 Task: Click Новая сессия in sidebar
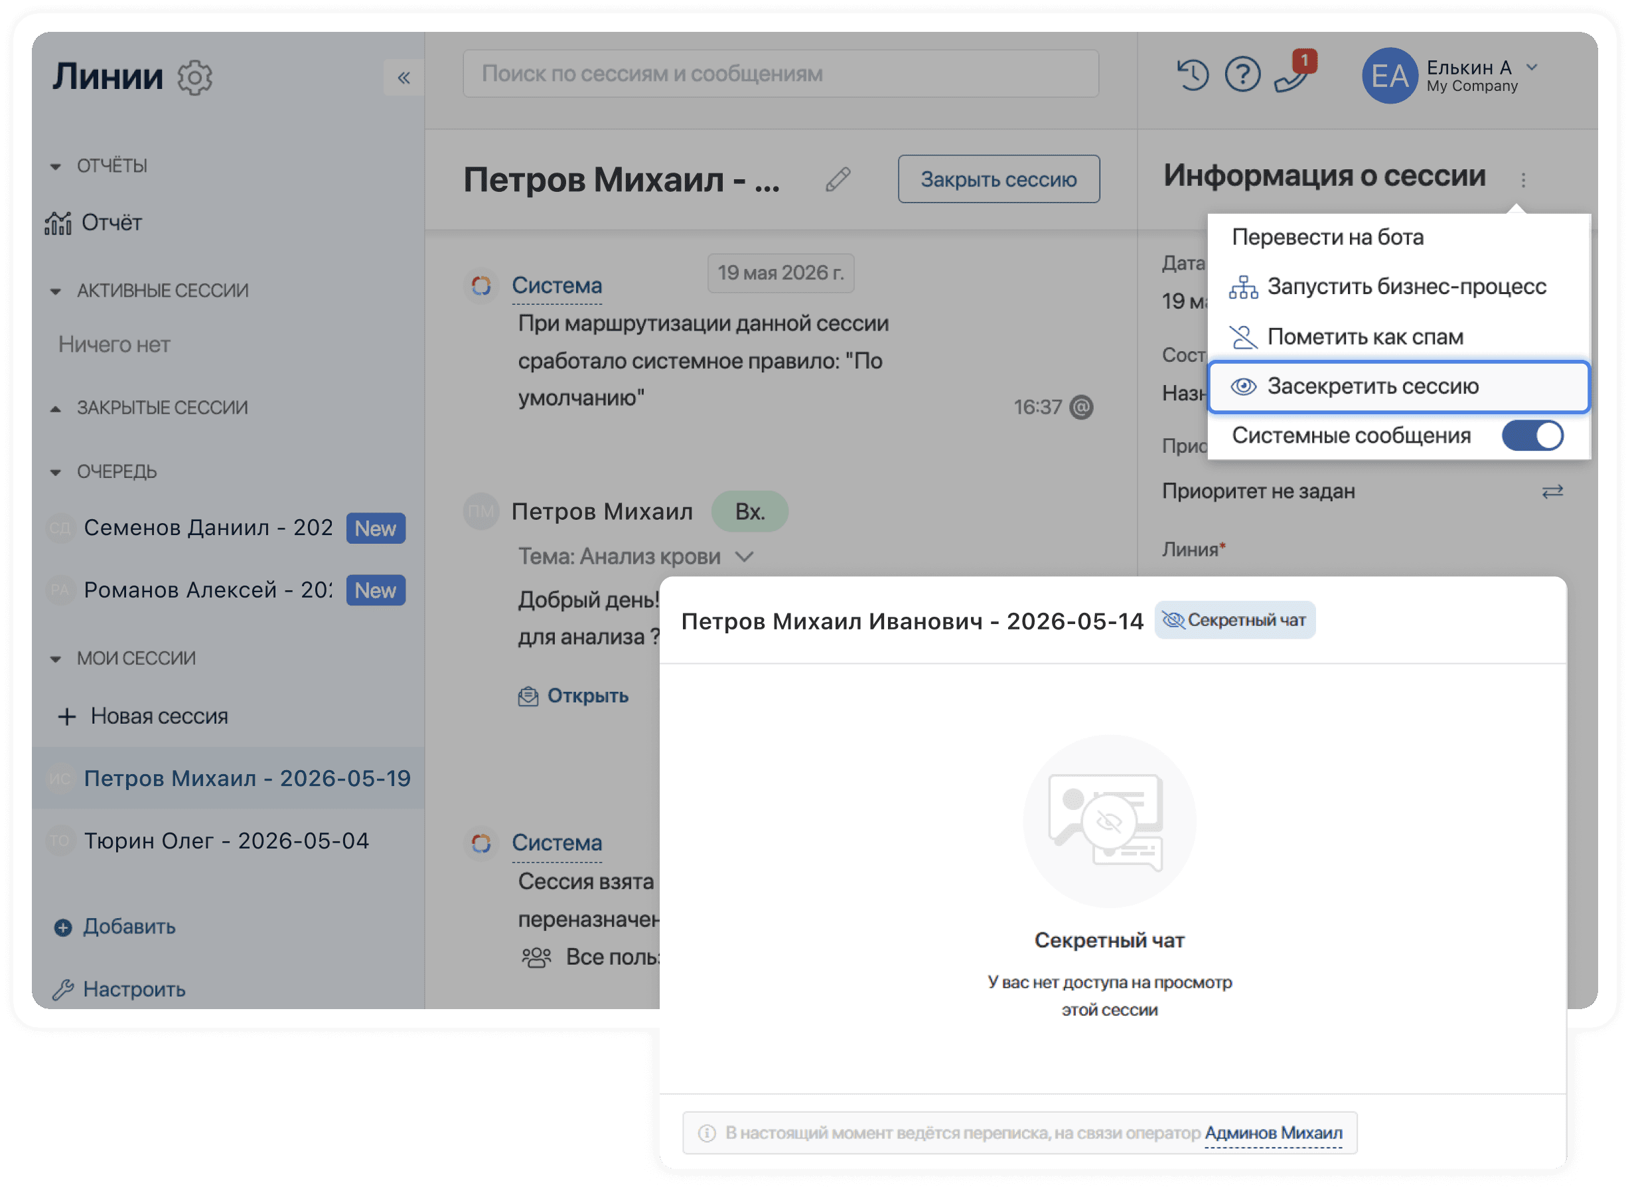pos(159,717)
